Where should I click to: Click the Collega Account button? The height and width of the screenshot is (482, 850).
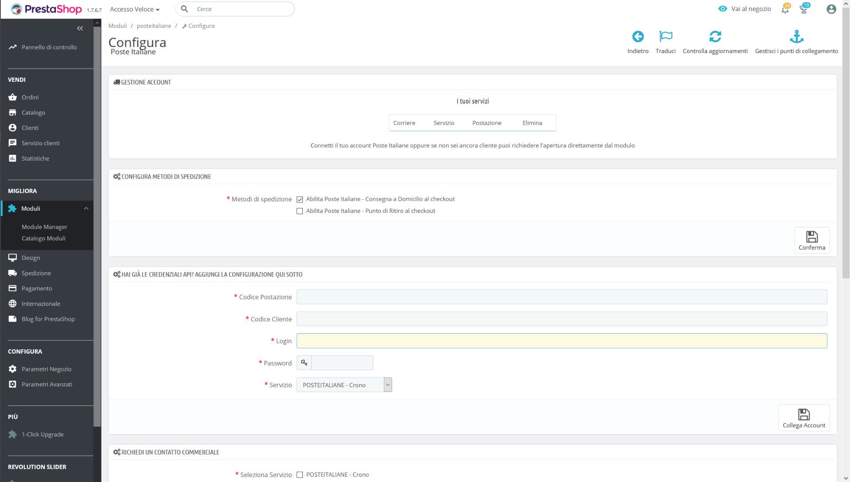[804, 418]
